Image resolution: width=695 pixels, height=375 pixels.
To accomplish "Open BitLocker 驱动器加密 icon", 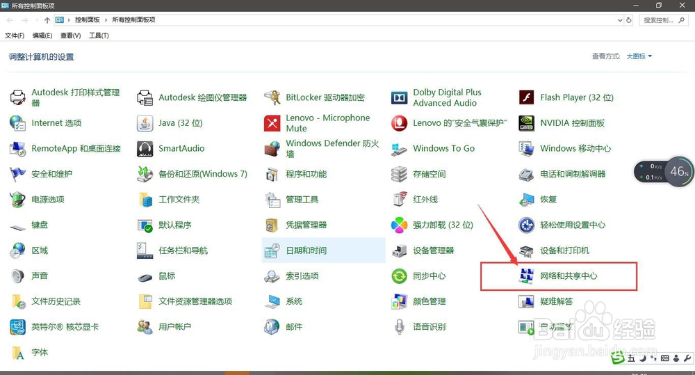I will pos(272,97).
